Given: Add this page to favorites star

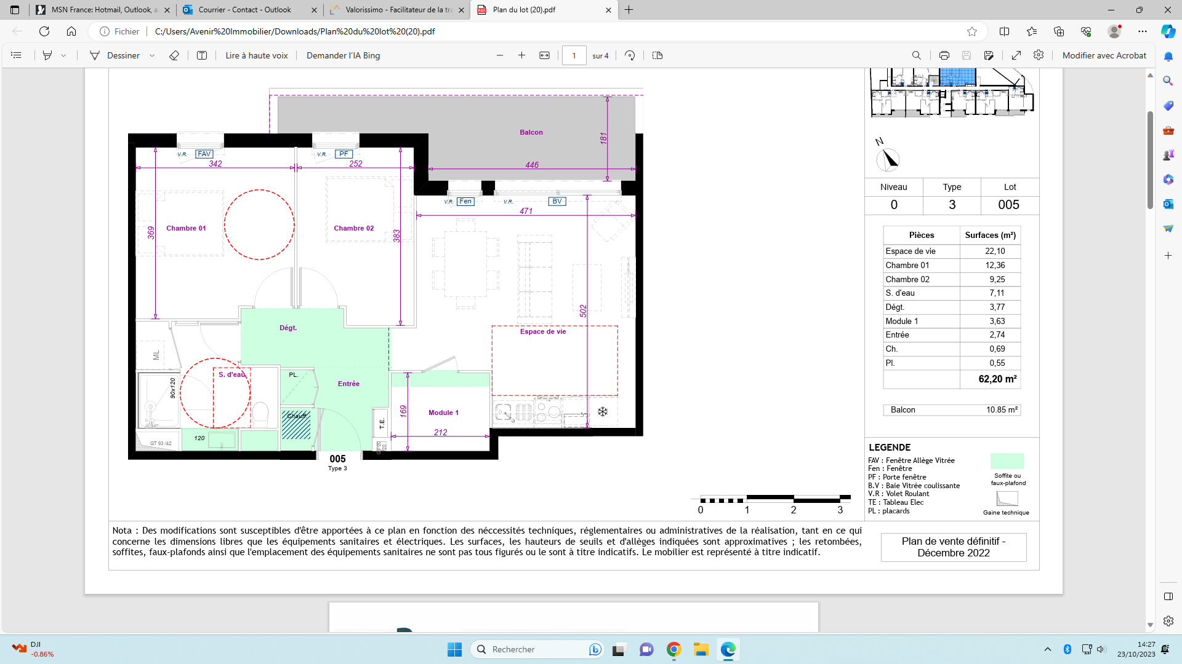Looking at the screenshot, I should coord(972,31).
